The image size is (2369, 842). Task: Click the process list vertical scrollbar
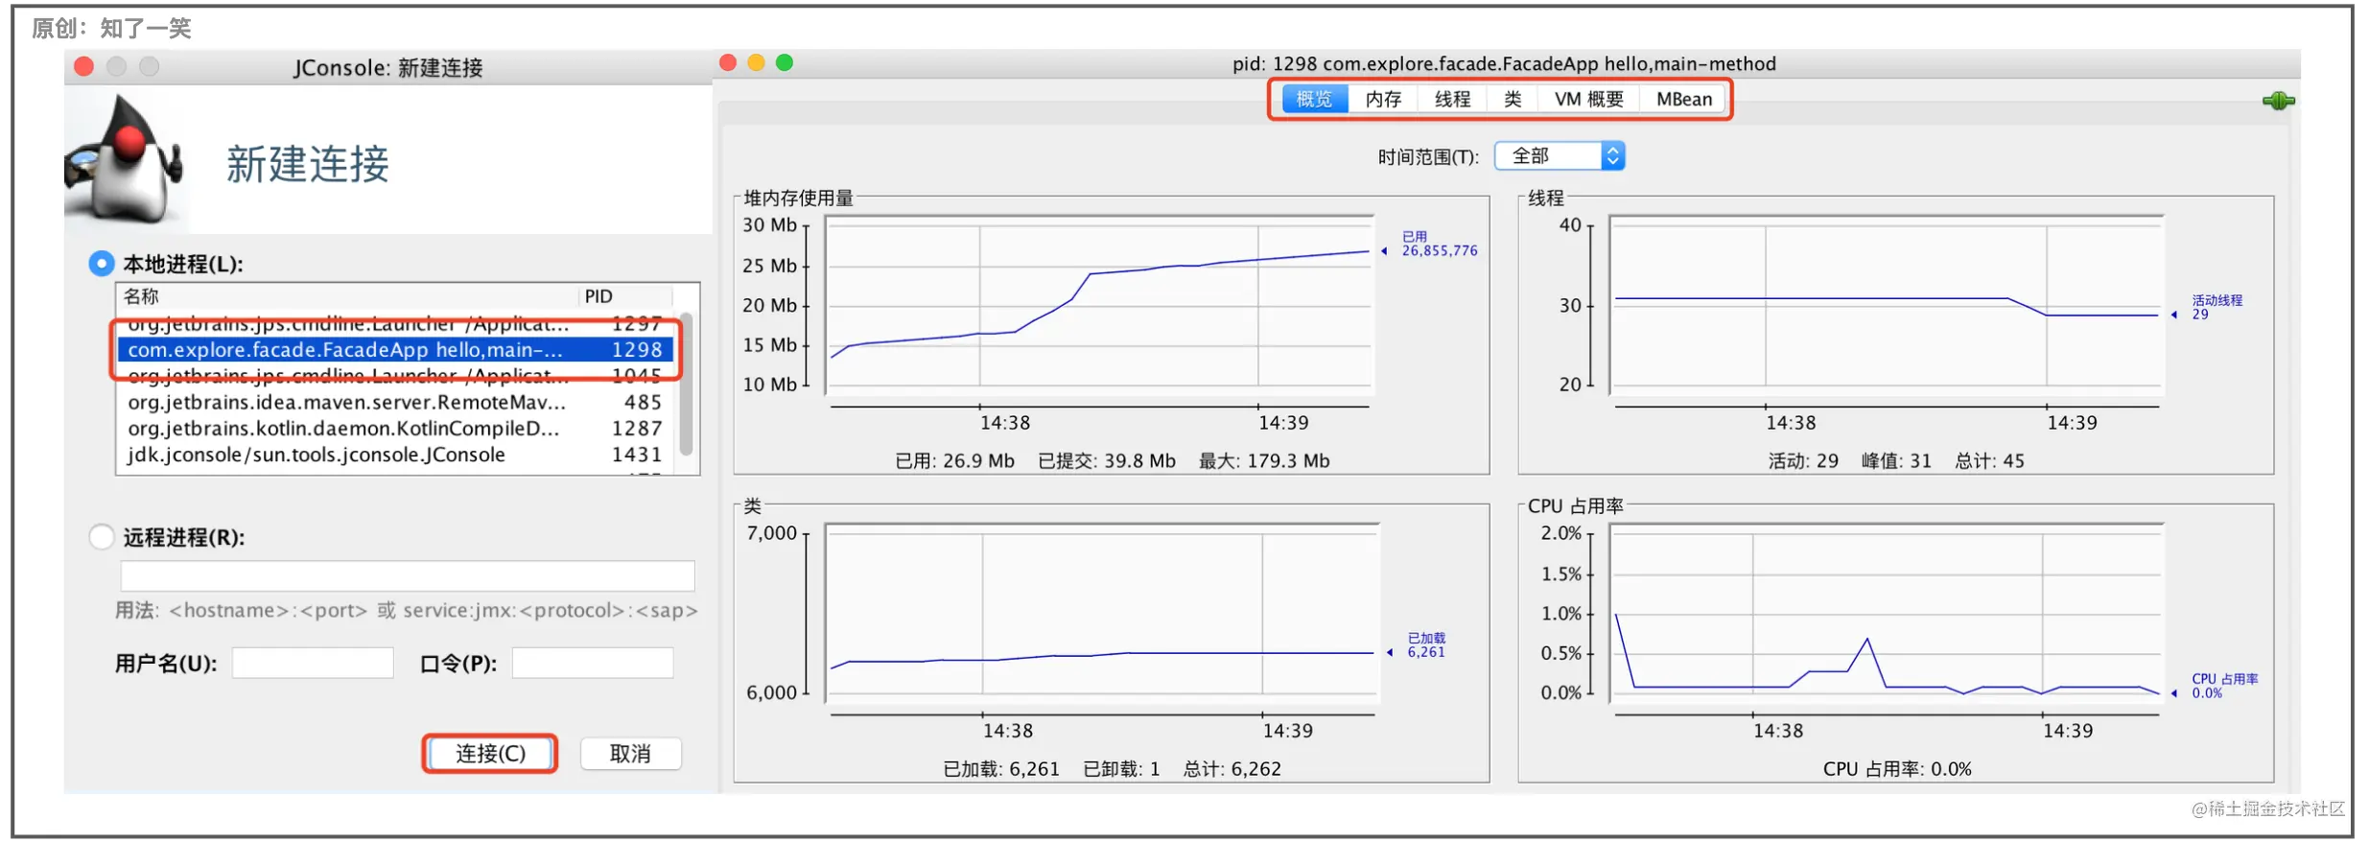(686, 384)
